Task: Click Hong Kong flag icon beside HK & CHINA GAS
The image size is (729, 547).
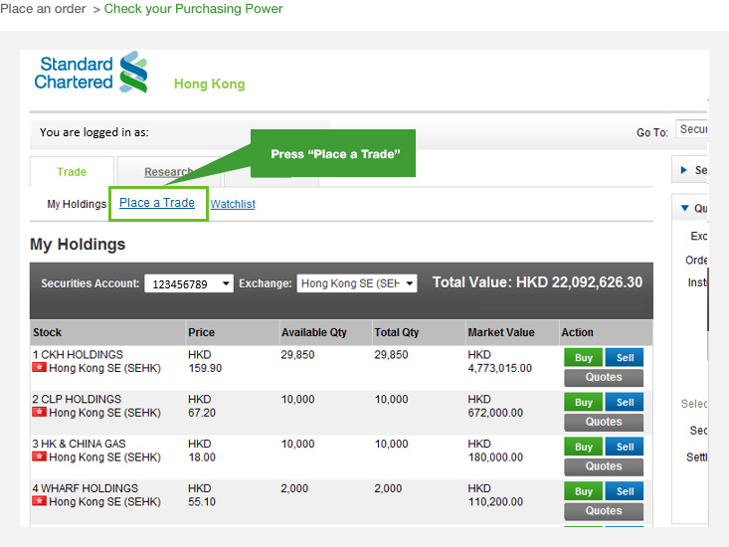Action: click(39, 456)
